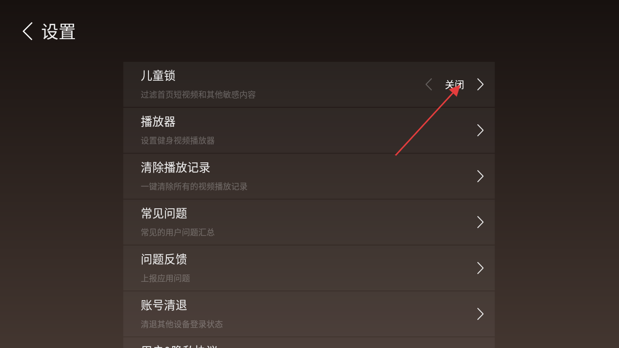The image size is (619, 348).
Task: Go back using the arrow beside 设置
Action: 28,31
